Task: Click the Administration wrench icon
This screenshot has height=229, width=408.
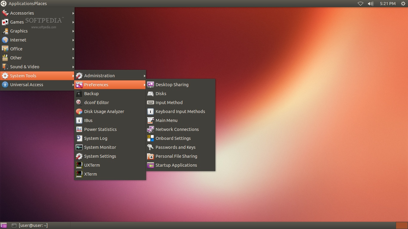Action: point(79,76)
